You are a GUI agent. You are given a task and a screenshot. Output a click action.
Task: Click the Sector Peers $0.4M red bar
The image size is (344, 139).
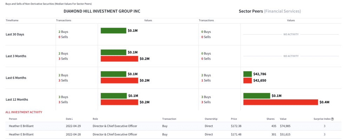pyautogui.click(x=280, y=102)
